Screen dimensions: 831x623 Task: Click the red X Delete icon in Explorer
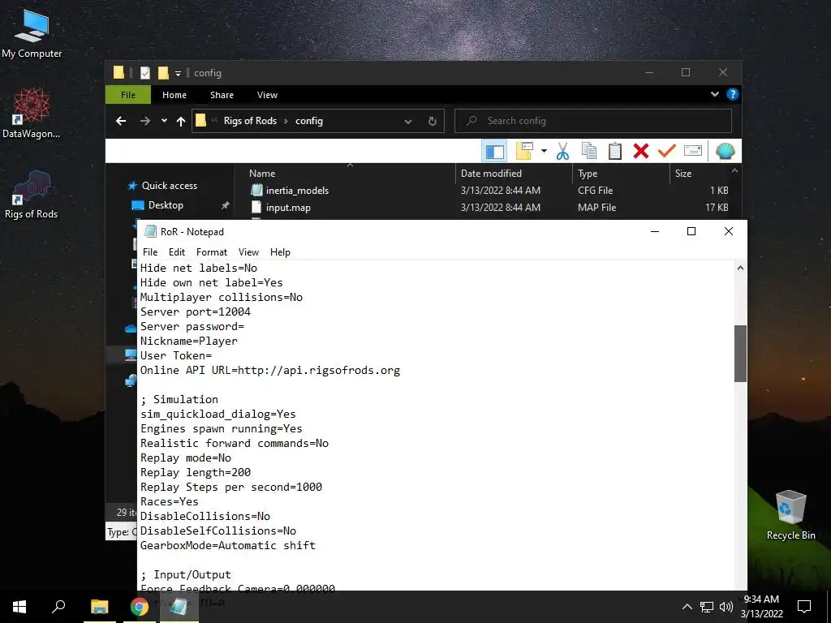641,152
